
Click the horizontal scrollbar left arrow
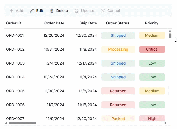click(x=6, y=123)
